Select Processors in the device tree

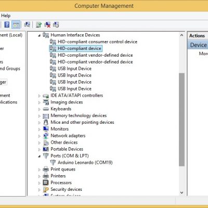[x=61, y=183]
